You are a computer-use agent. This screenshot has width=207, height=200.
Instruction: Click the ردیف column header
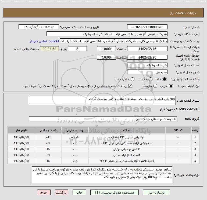[195, 130]
